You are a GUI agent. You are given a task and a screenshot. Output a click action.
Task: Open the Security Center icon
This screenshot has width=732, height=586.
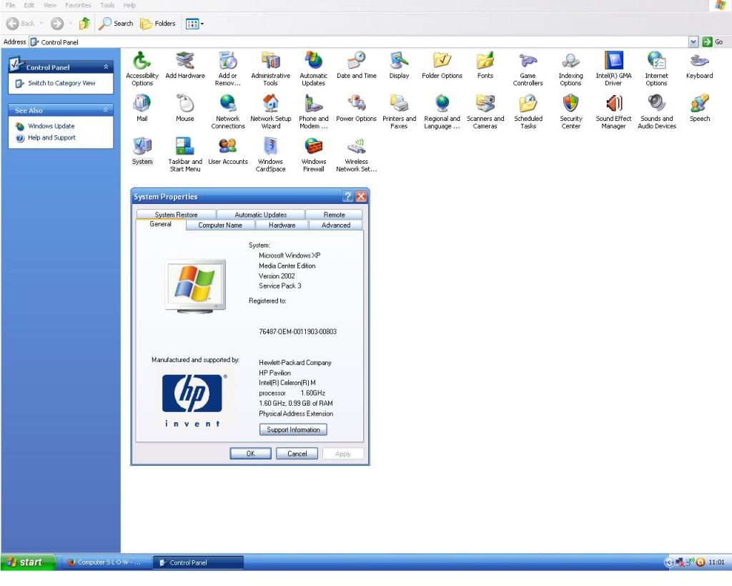570,104
